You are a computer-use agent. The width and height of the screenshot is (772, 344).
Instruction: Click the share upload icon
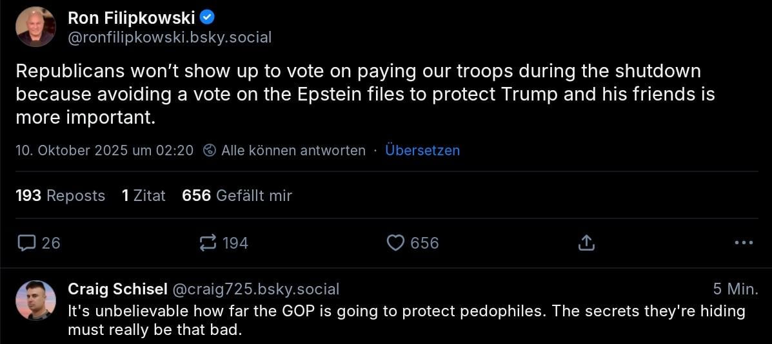tap(586, 243)
